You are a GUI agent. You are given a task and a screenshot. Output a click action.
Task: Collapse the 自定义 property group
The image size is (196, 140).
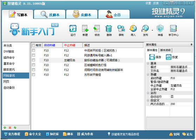tap(148, 100)
